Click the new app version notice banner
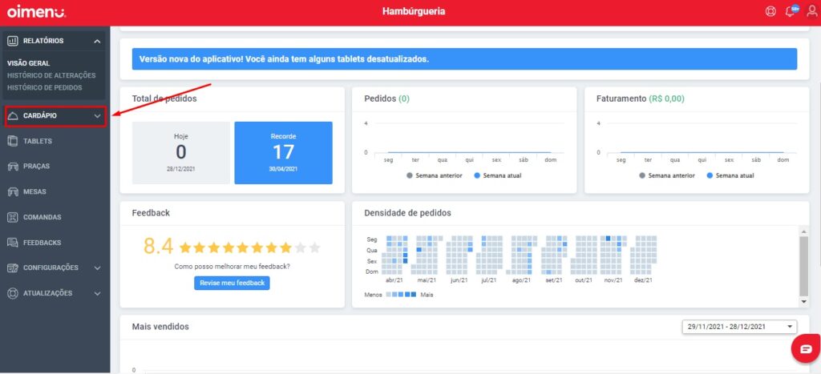 pos(464,59)
